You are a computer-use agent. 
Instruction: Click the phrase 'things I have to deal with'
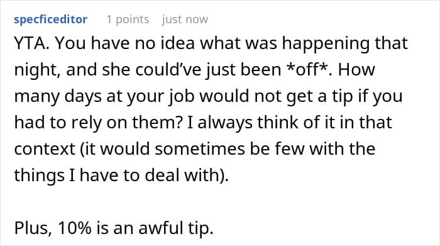coord(117,176)
